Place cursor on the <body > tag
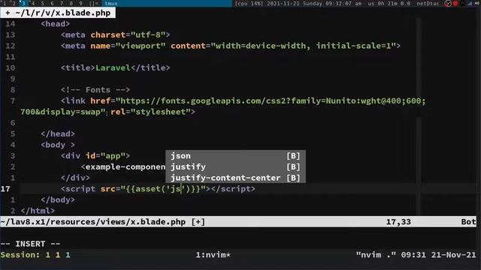481x270 pixels. 58,145
